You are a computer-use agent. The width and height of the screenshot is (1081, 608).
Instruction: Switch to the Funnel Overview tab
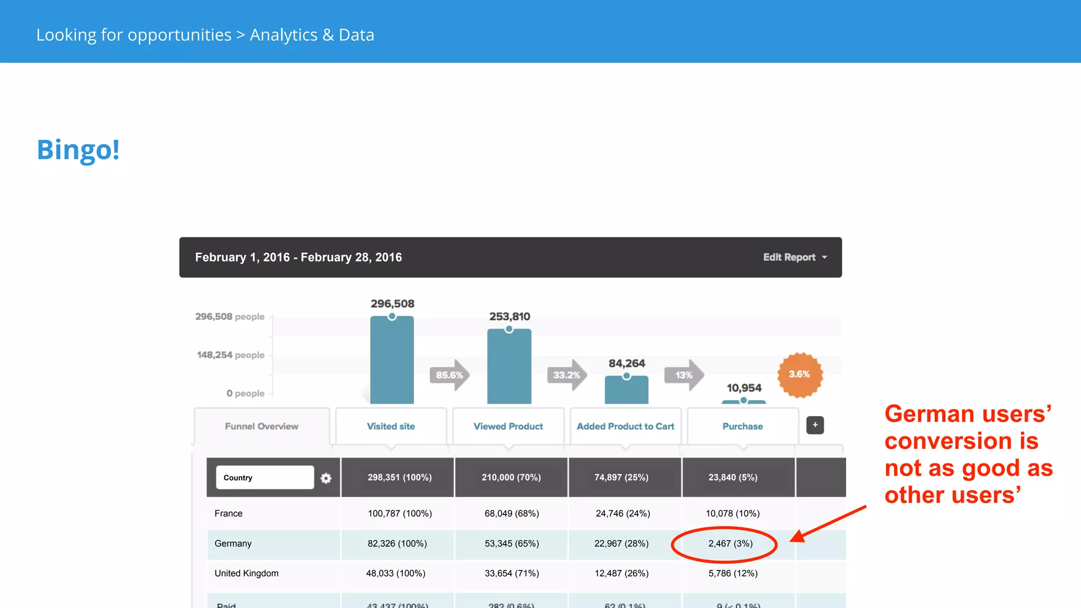(x=262, y=426)
